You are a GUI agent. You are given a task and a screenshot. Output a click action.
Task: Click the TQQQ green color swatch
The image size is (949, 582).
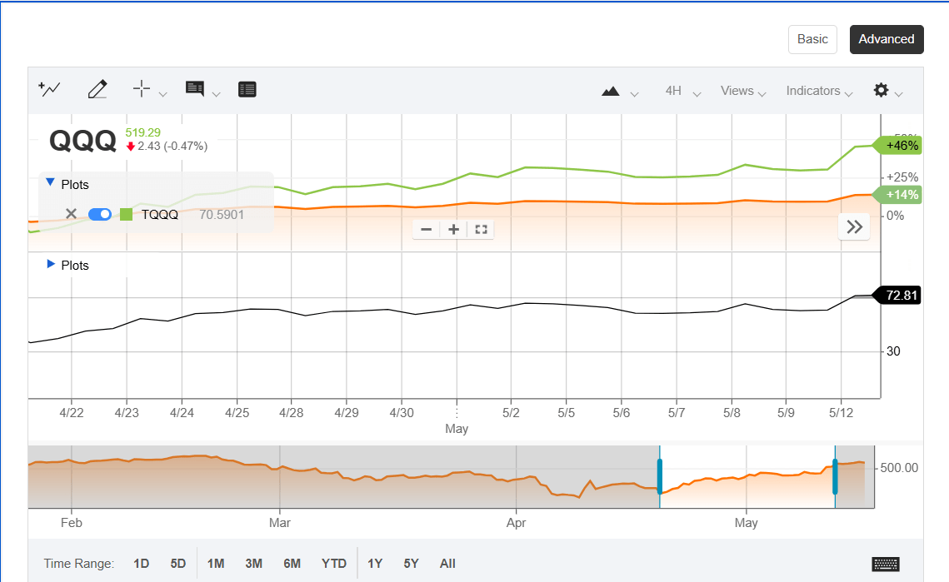click(127, 214)
